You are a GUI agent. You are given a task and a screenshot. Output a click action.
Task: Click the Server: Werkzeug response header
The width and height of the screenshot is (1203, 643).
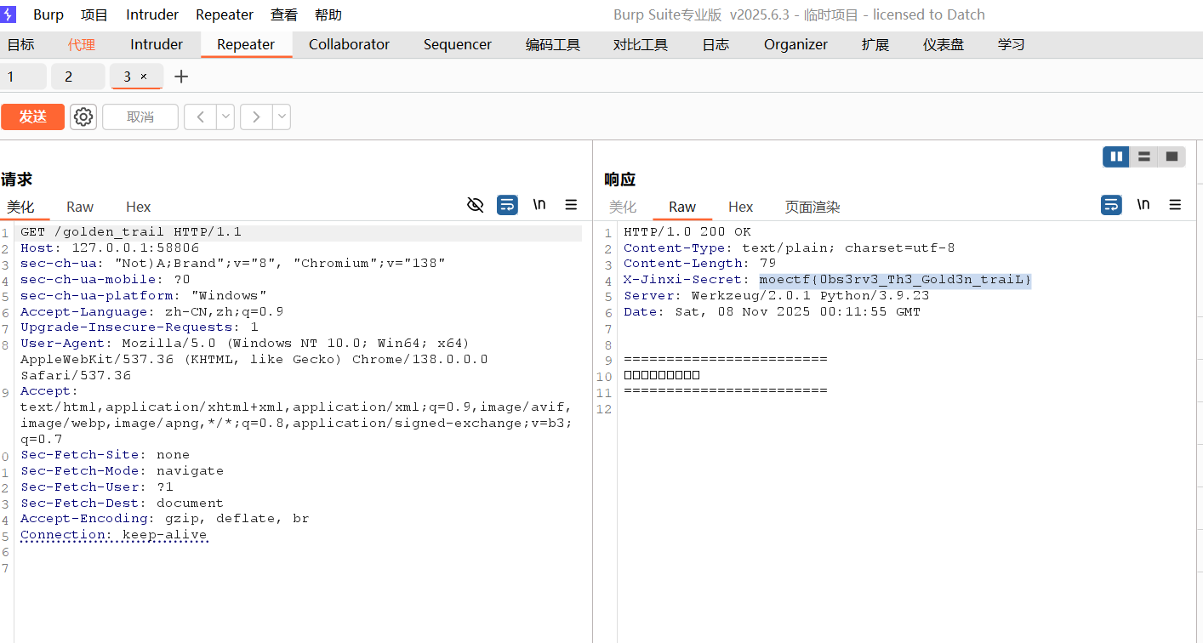click(x=777, y=296)
